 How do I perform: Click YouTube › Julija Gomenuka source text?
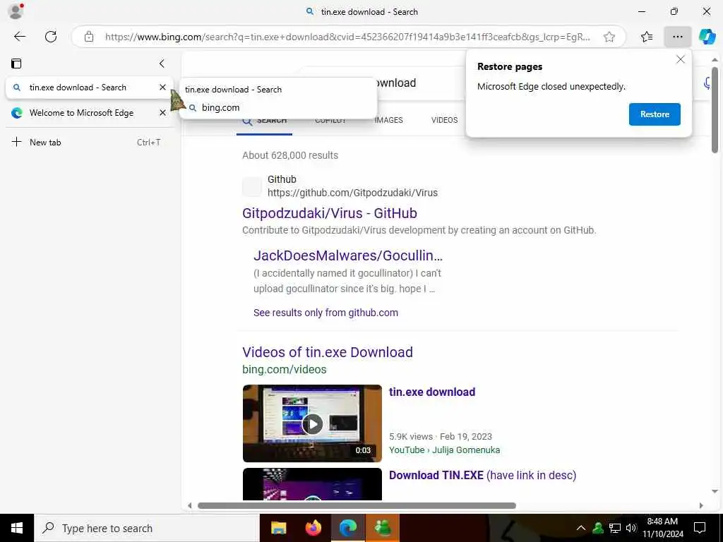pyautogui.click(x=445, y=450)
